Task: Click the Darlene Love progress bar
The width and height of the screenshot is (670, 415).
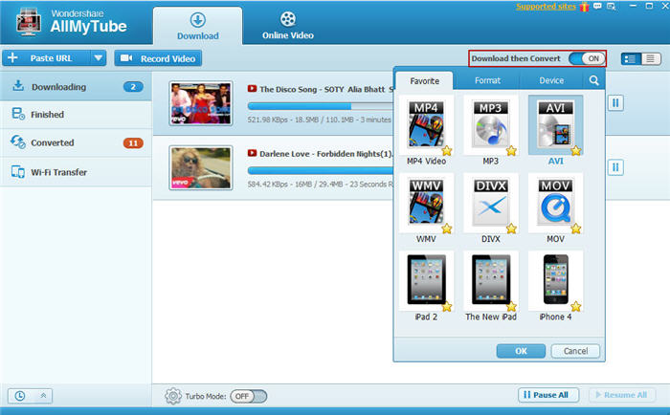Action: coord(321,170)
